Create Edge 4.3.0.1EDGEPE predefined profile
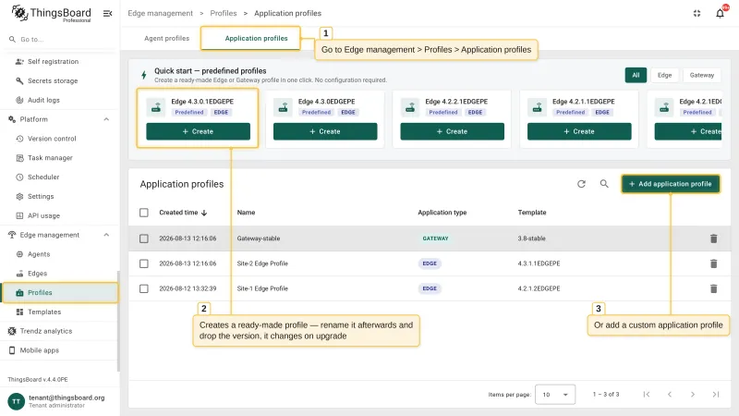 (x=198, y=131)
